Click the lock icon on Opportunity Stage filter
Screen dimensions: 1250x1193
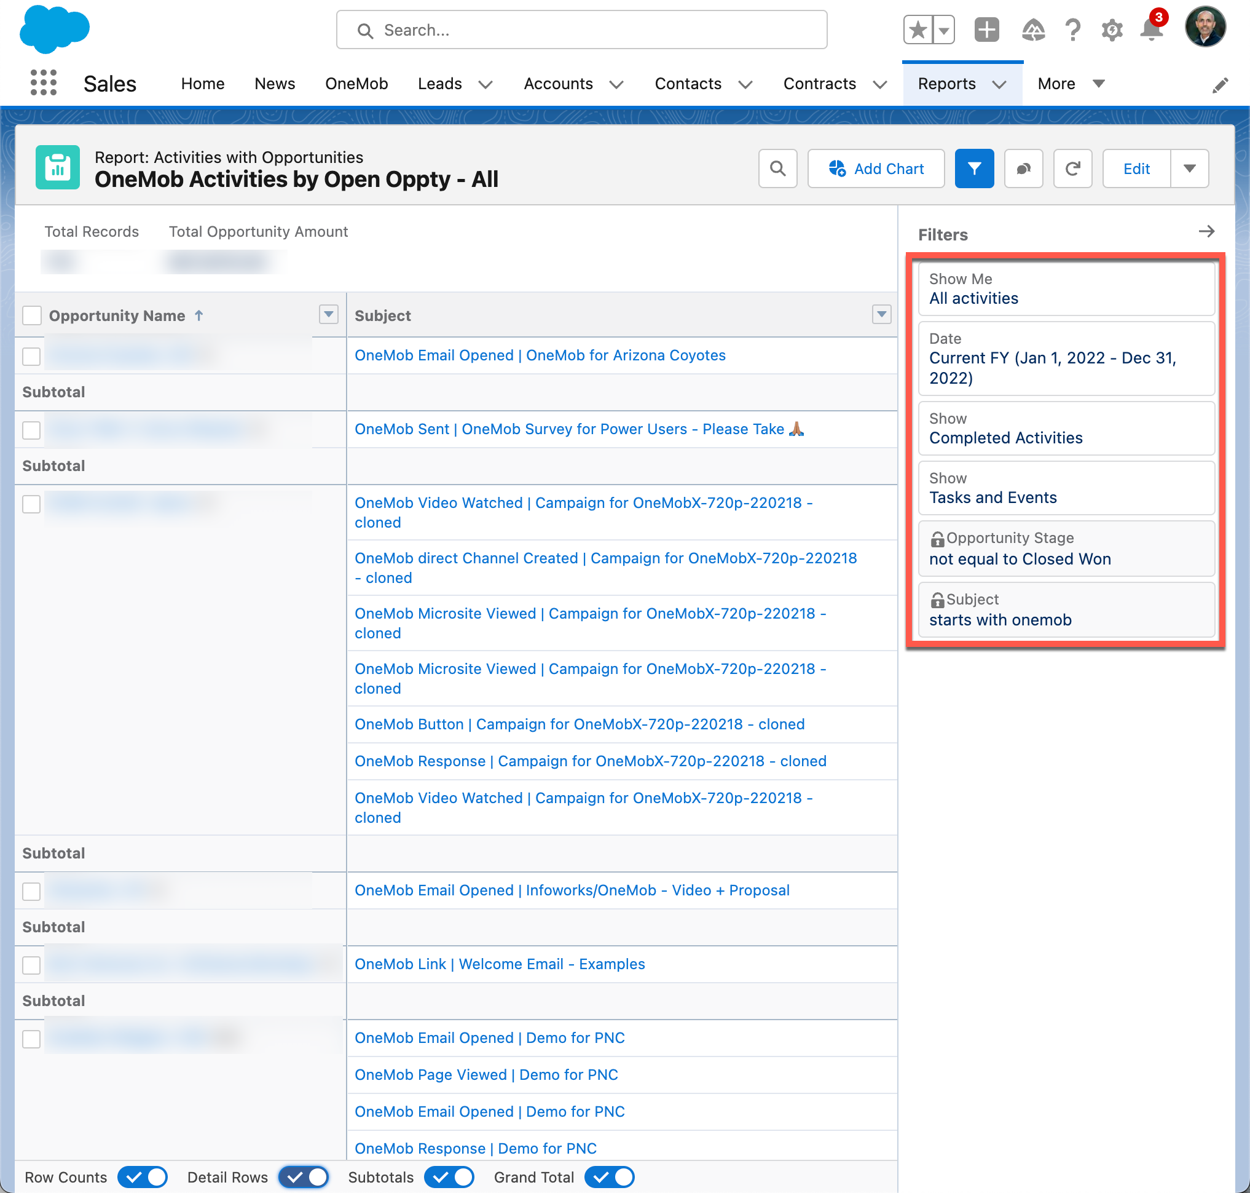coord(937,539)
